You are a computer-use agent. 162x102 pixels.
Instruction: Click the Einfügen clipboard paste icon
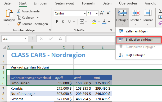tap(10, 13)
